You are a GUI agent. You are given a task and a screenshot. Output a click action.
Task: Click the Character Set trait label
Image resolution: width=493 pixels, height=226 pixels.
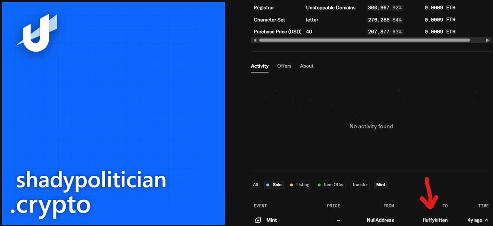point(270,20)
